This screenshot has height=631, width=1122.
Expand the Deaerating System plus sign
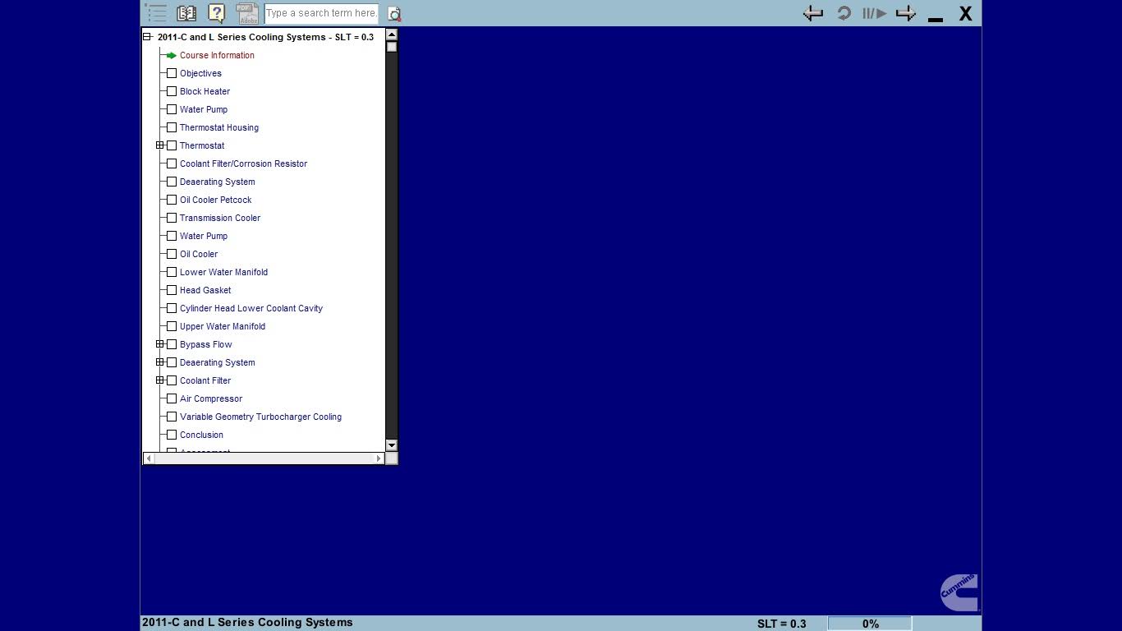[x=160, y=362]
